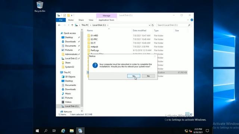Select the 03-IT folder
This screenshot has width=239, height=134.
[93, 43]
